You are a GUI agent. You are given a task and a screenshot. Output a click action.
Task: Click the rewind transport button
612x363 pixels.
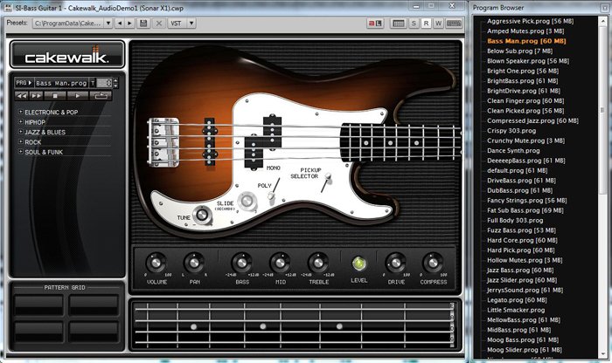[22, 95]
